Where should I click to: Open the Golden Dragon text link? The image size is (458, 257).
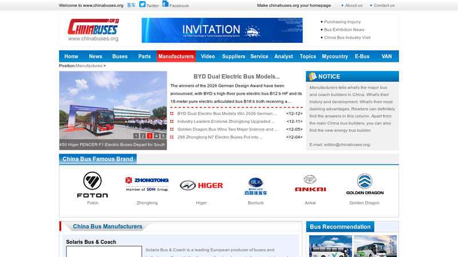tap(365, 203)
